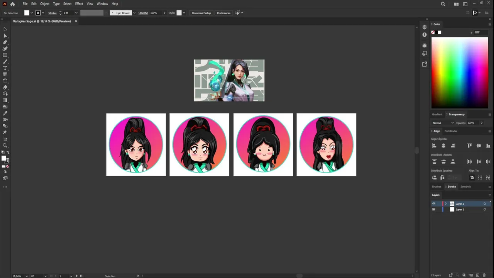The width and height of the screenshot is (494, 278).
Task: Open Color panel options menu
Action: (490, 24)
